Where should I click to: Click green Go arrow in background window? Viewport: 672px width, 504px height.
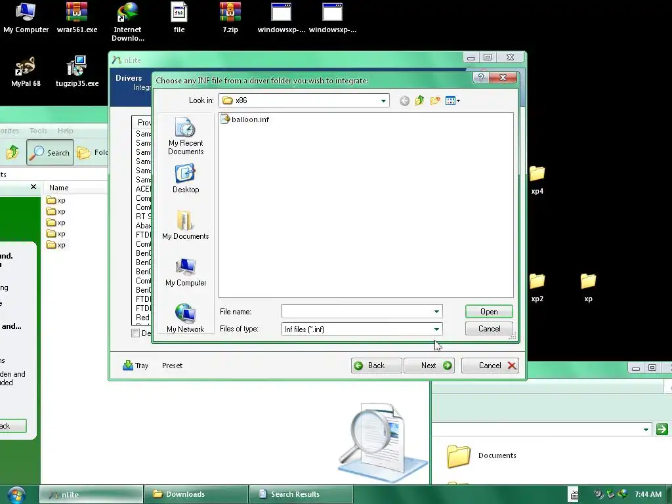pyautogui.click(x=661, y=429)
